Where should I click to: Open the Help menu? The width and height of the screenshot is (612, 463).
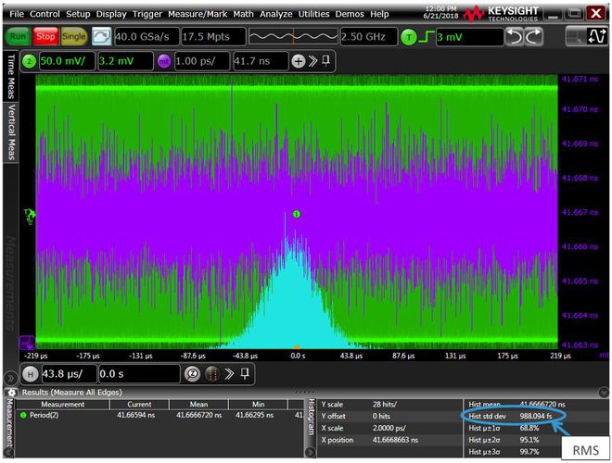point(379,14)
